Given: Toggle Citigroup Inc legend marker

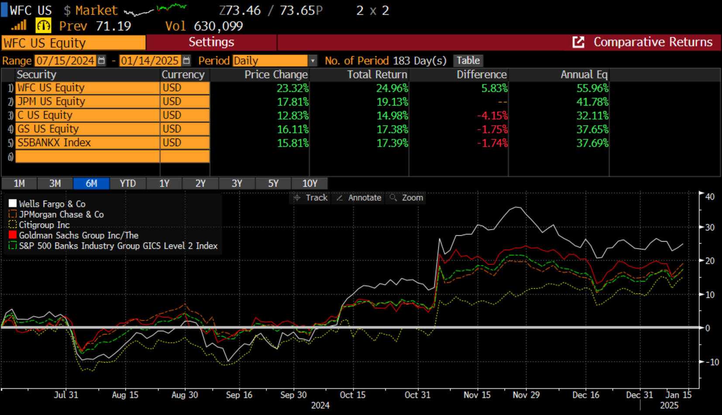Looking at the screenshot, I should point(13,225).
